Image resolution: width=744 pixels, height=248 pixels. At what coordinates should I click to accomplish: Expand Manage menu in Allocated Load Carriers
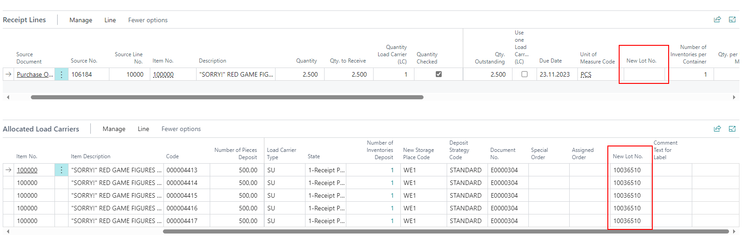click(x=114, y=129)
